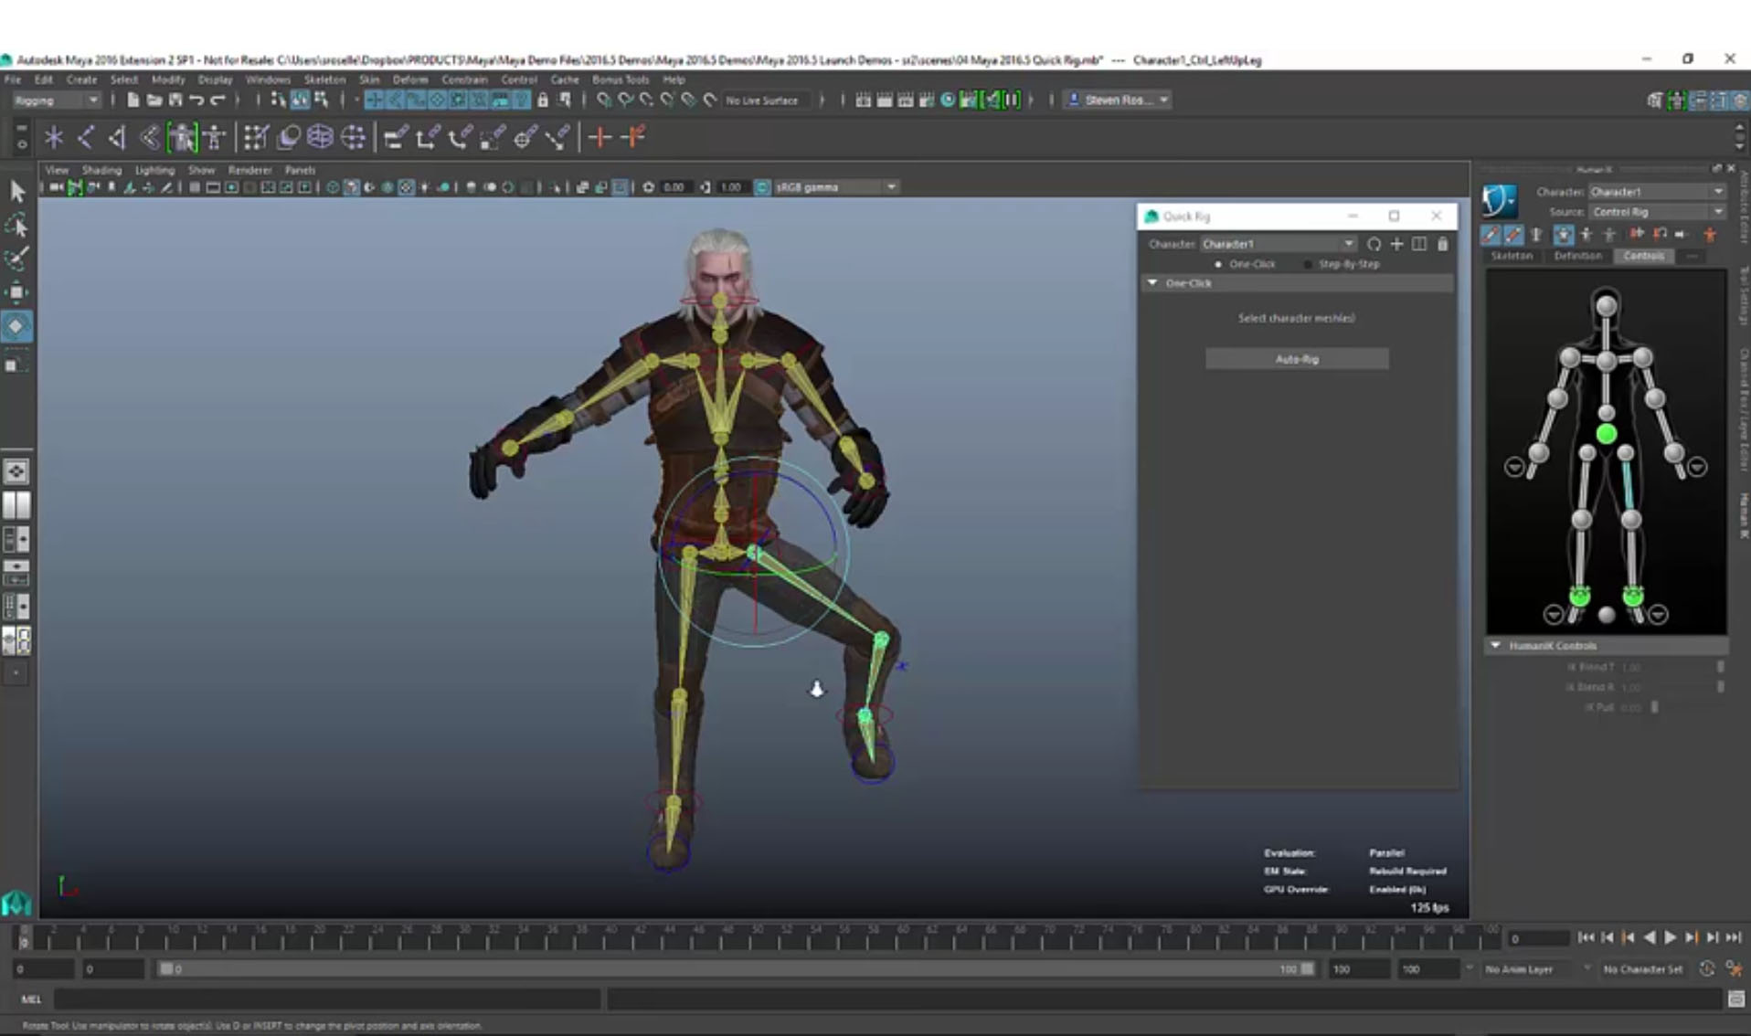Switch to the HumanIK Definition tab
This screenshot has width=1751, height=1036.
[1577, 256]
